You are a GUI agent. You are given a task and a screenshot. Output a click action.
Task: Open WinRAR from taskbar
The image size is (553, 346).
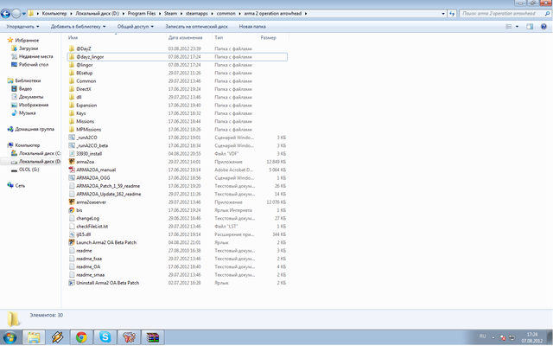153,337
